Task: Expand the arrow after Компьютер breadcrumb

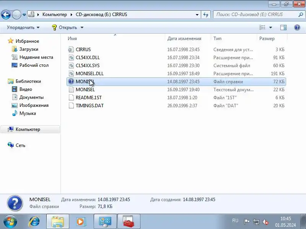Action: coord(72,15)
